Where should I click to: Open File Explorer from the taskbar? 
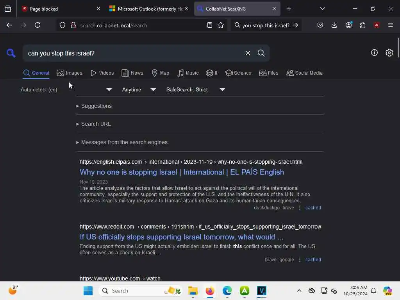coord(193,291)
